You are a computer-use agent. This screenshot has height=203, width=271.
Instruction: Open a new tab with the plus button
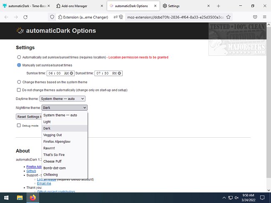pos(218,6)
